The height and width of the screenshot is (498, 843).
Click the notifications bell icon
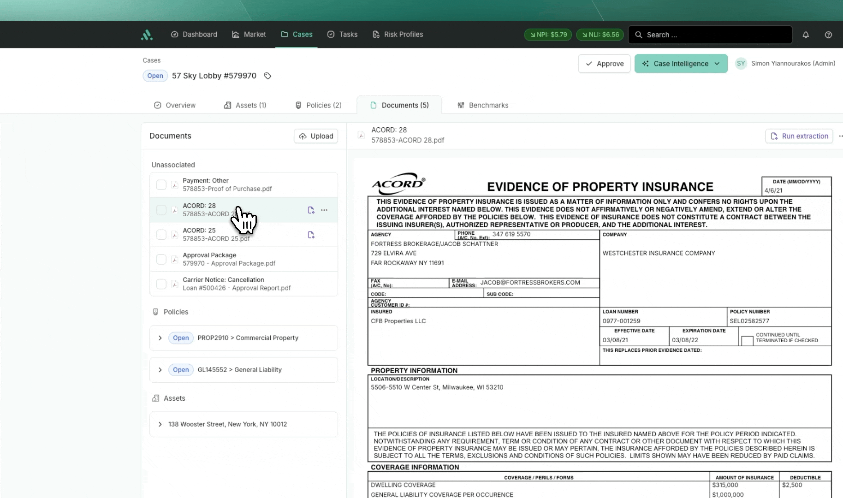806,35
